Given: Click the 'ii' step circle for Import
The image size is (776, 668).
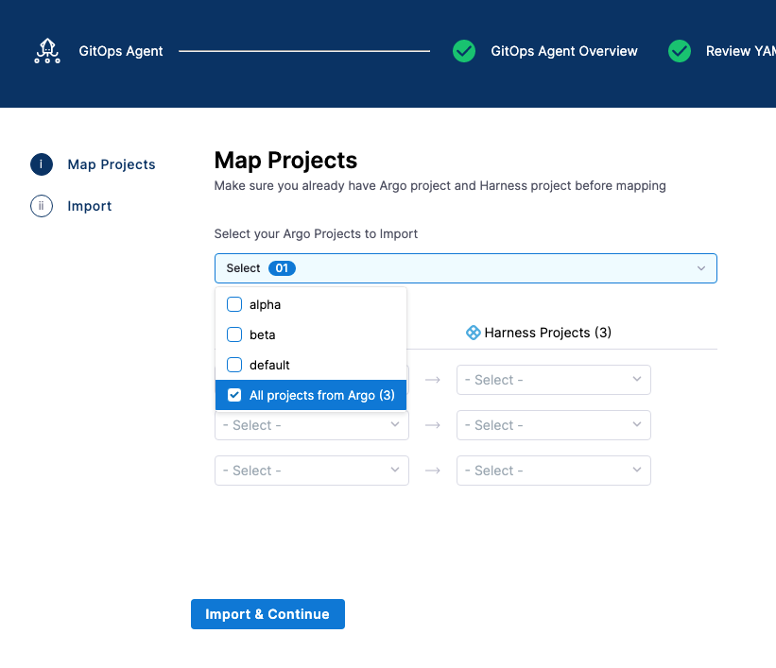Looking at the screenshot, I should coord(42,206).
